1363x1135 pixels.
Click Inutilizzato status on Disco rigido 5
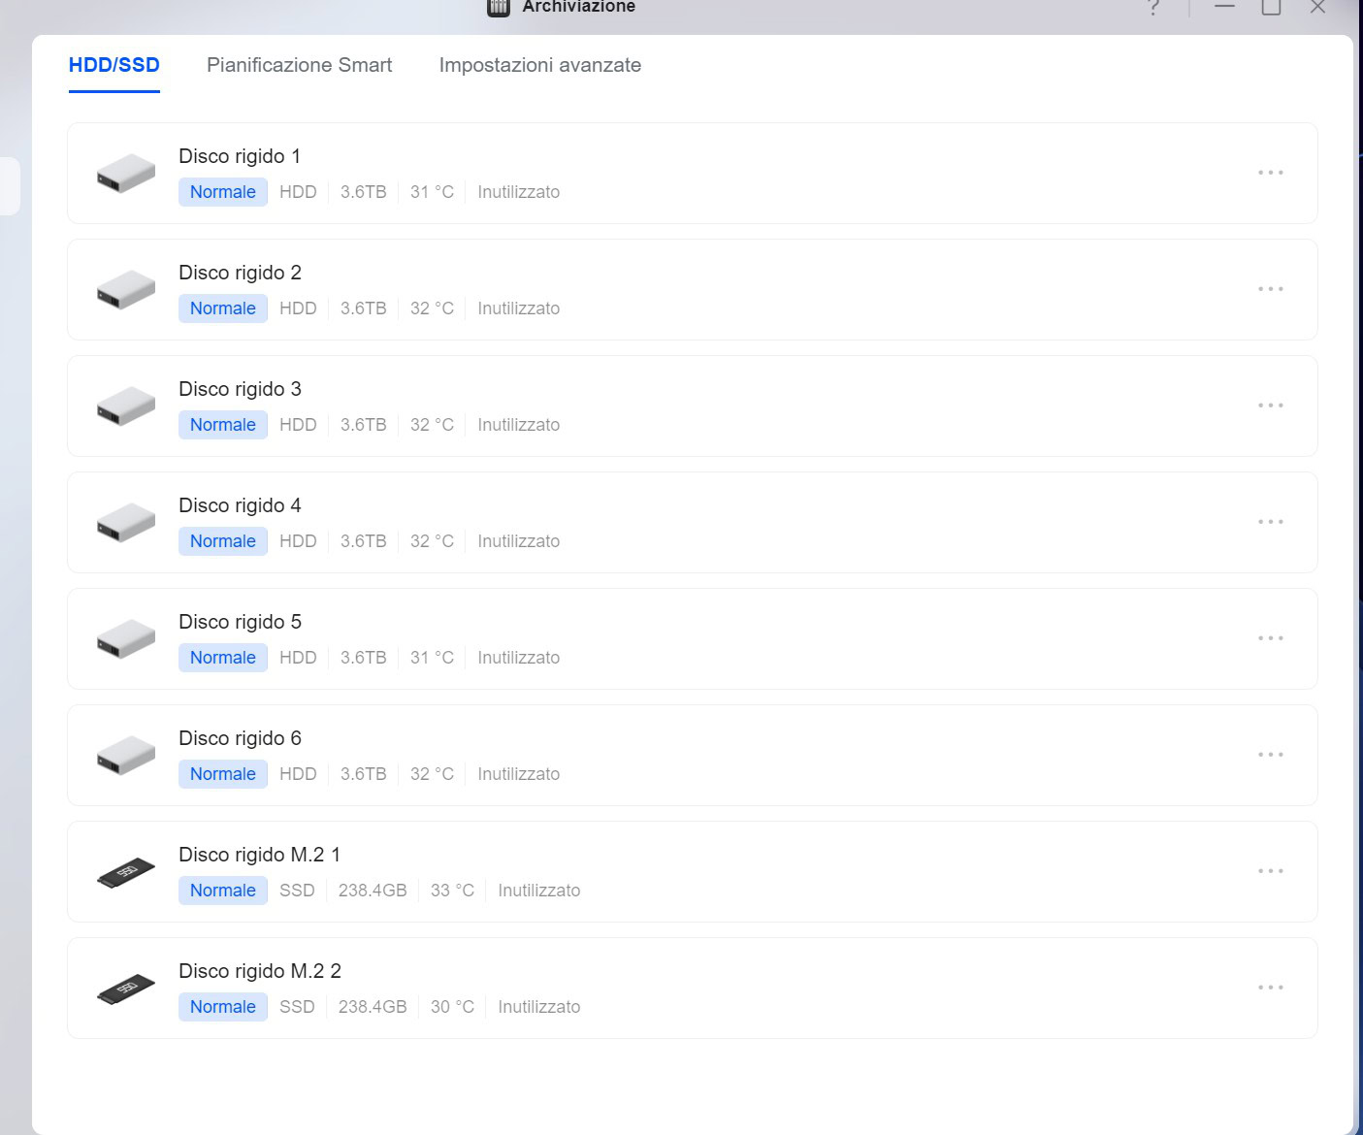519,658
